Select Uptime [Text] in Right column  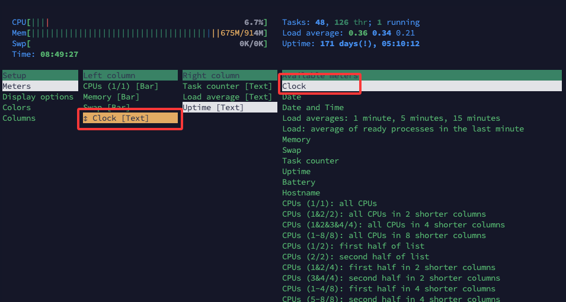click(213, 108)
